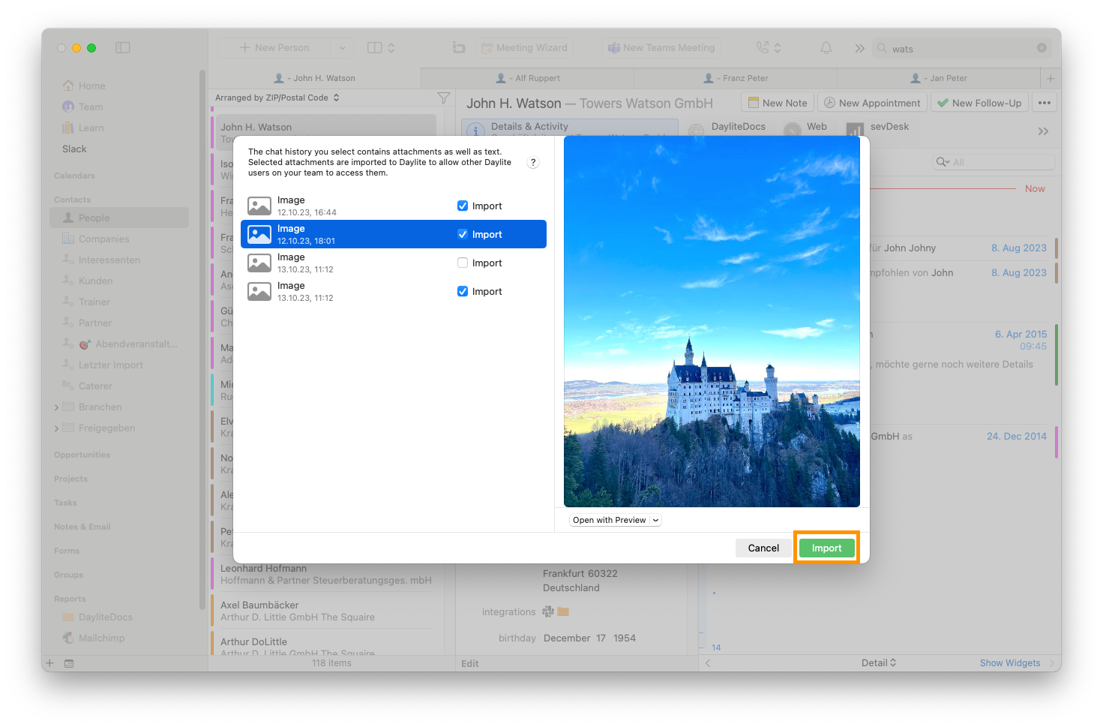
Task: Click timeline previous arrow
Action: [708, 663]
